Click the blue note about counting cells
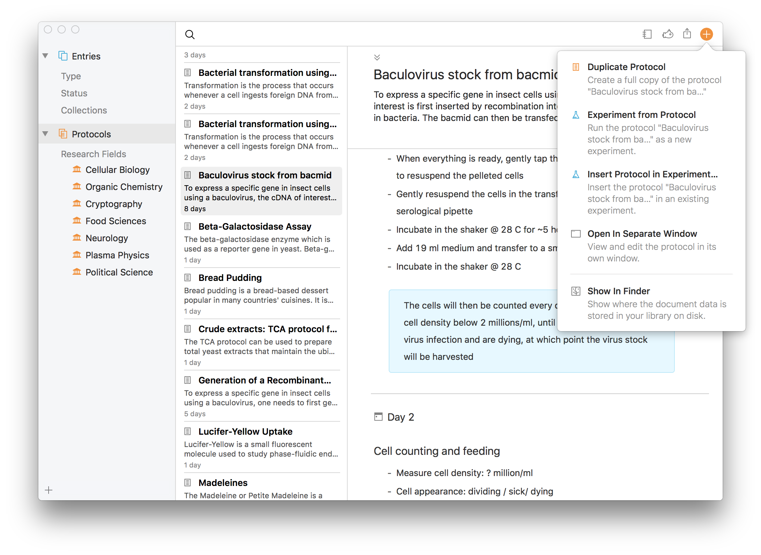Screen dimensions: 761x555 [531, 331]
